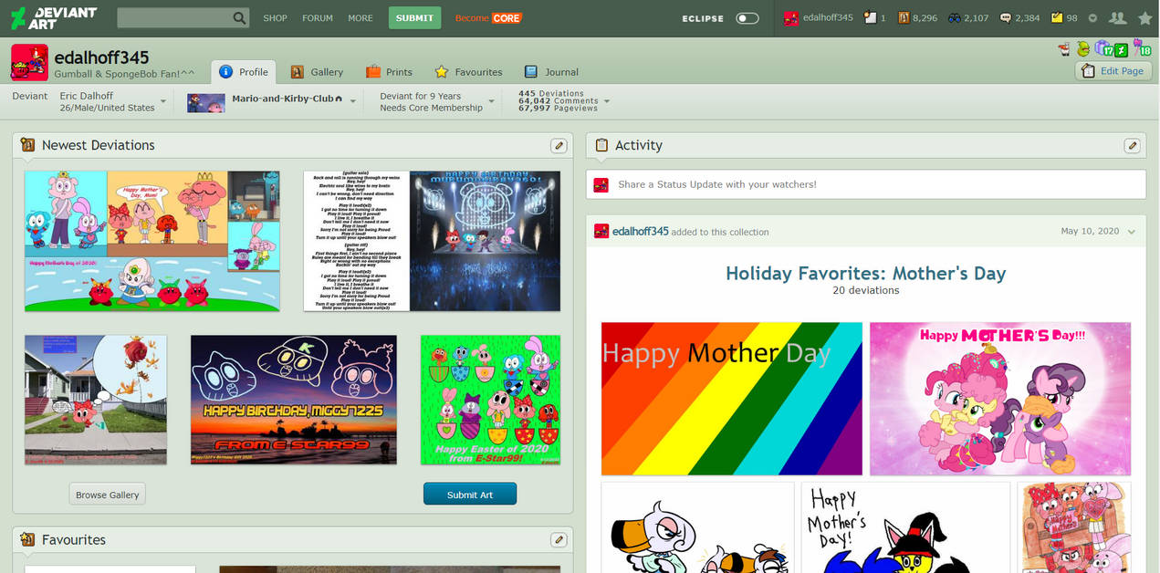The height and width of the screenshot is (573, 1160).
Task: Click edalhoff345 username in activity post
Action: point(641,232)
